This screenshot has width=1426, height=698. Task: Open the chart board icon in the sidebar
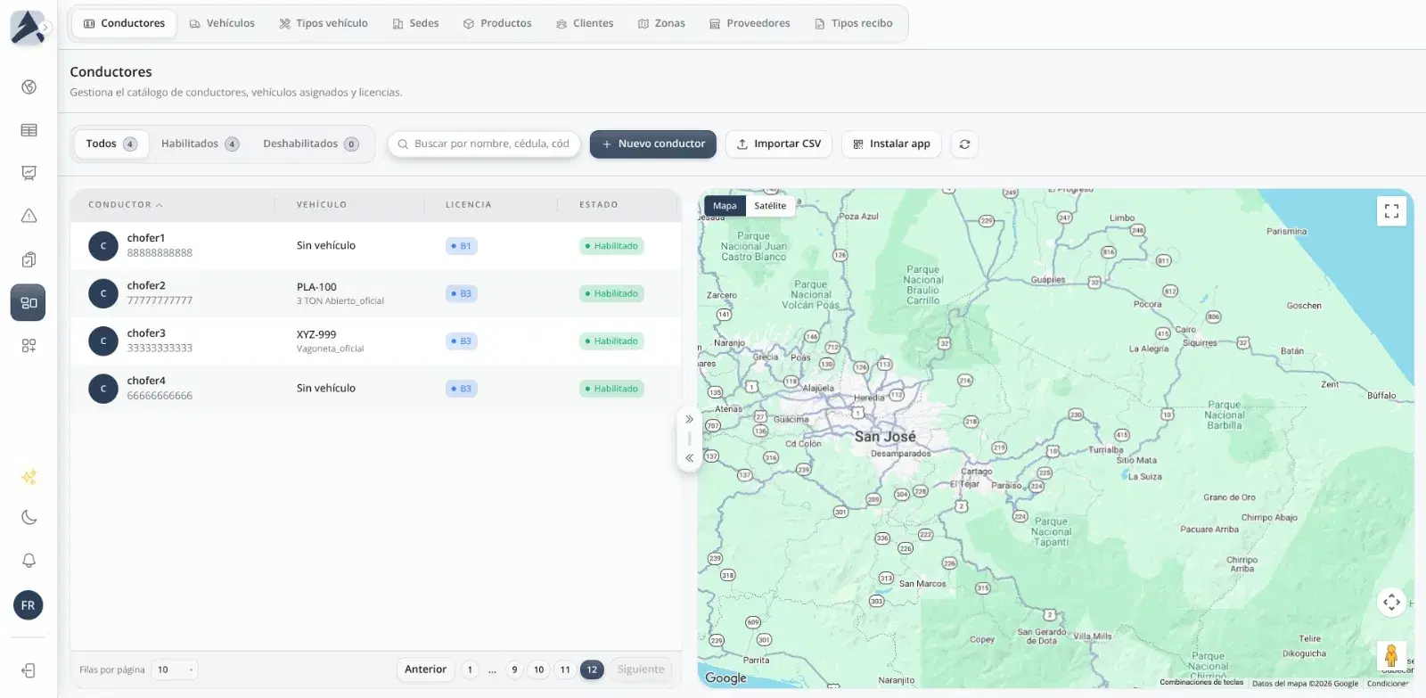coord(29,173)
